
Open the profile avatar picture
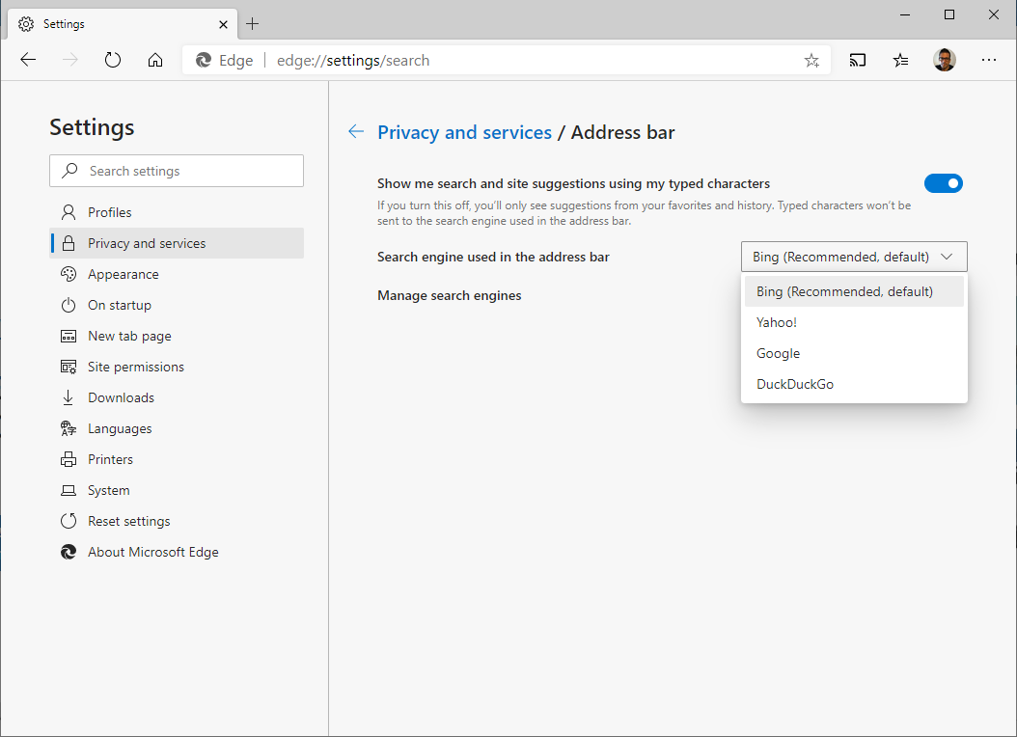click(x=945, y=60)
